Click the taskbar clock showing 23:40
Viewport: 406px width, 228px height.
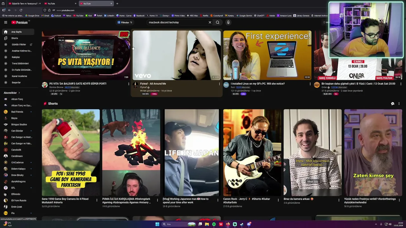point(398,224)
